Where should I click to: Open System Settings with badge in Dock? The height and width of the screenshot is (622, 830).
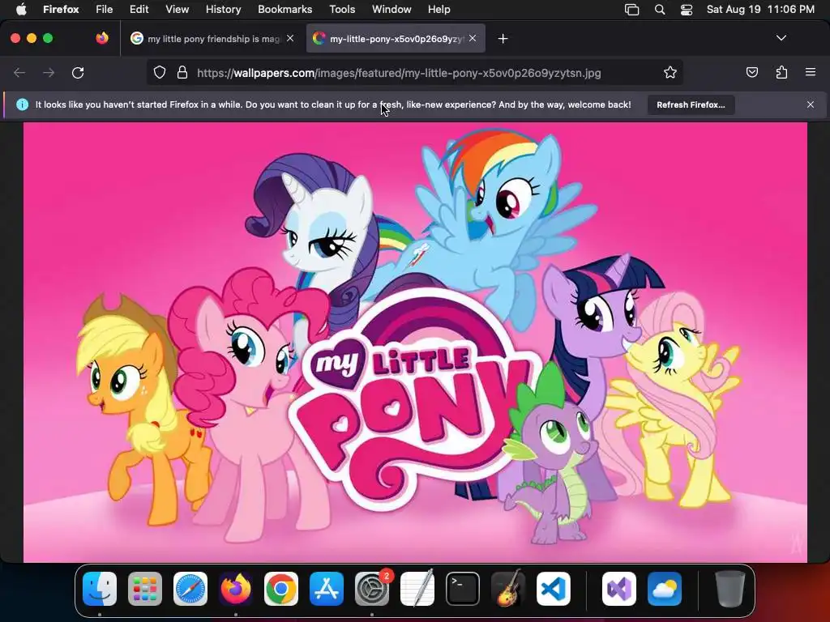coord(372,589)
